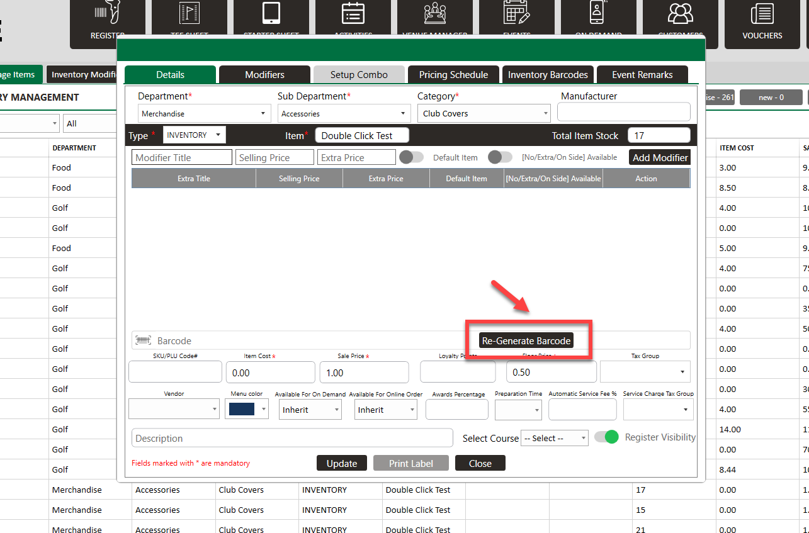
Task: Disable the Register Visibility toggle
Action: click(x=607, y=437)
